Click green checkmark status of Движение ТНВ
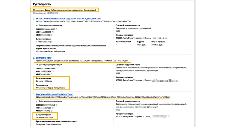 pyautogui.click(x=37, y=64)
